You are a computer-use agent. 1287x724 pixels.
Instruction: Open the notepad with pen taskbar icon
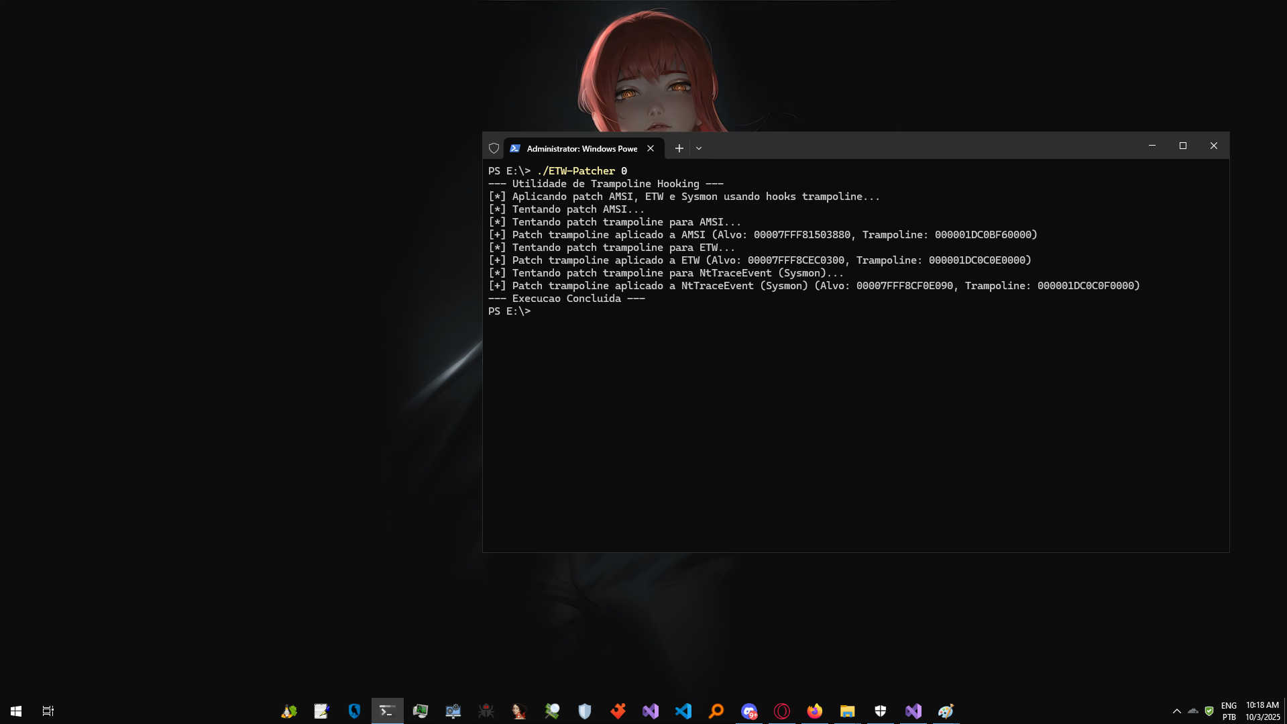click(x=322, y=711)
